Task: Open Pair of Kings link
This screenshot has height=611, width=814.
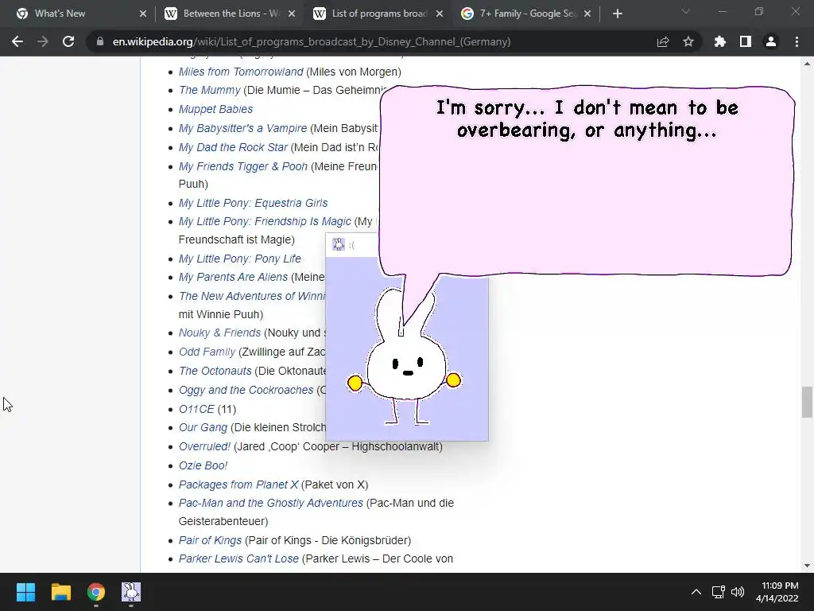Action: click(x=210, y=540)
